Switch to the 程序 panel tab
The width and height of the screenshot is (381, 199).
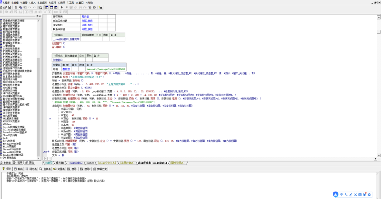(18, 163)
